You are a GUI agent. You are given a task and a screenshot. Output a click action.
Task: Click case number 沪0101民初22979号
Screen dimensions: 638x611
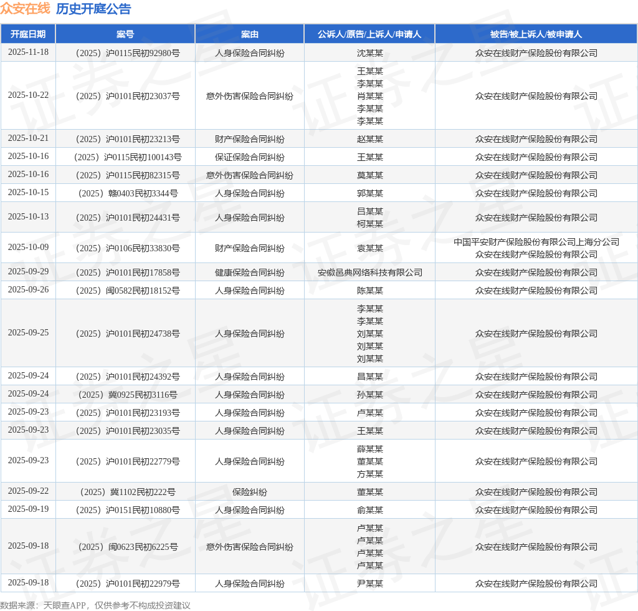tap(128, 584)
